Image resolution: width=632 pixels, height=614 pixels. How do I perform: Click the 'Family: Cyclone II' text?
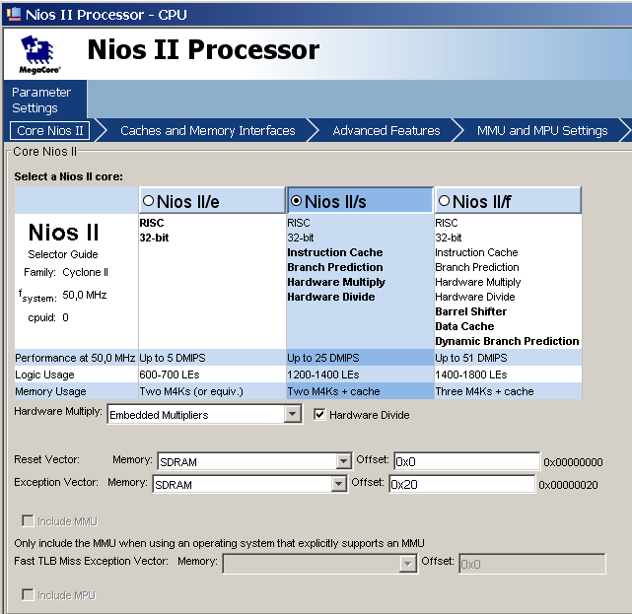66,272
